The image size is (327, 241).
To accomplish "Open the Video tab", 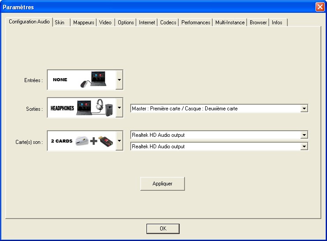I will click(x=105, y=23).
